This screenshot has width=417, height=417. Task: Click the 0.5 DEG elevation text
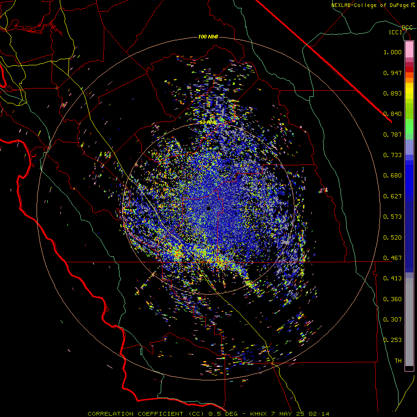point(223,414)
